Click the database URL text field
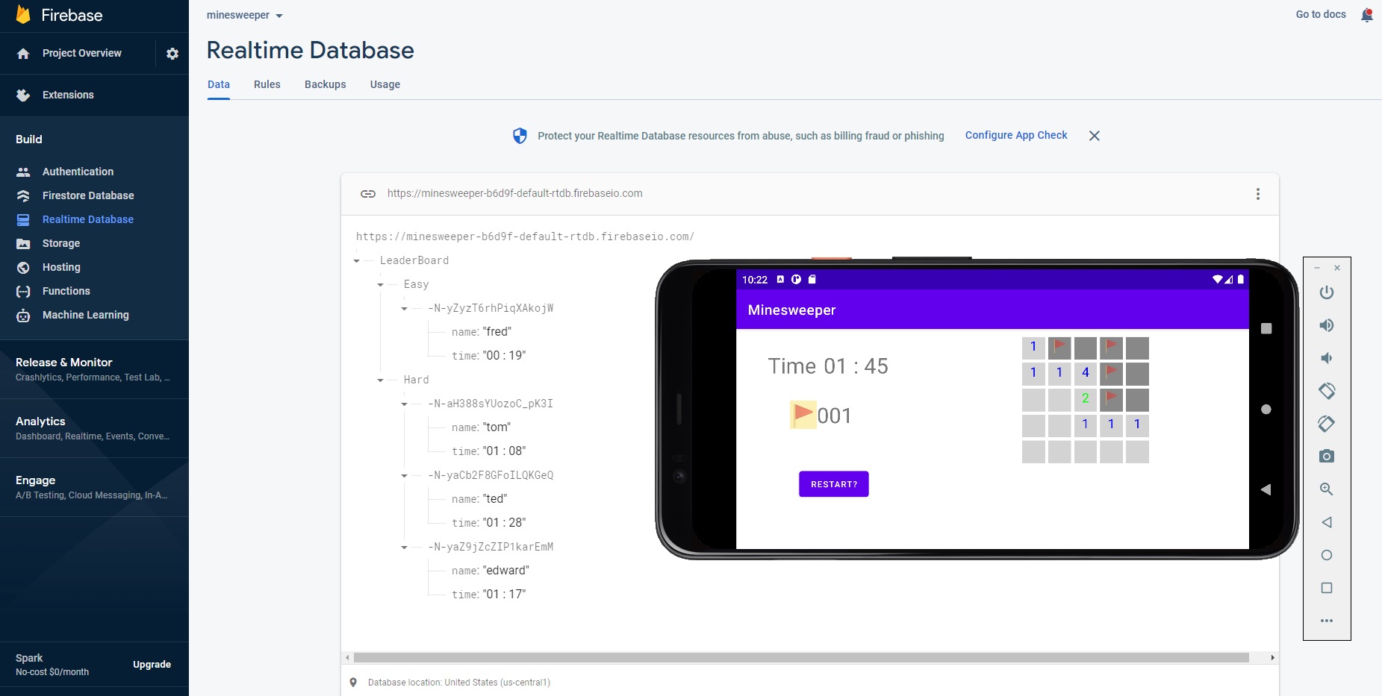Image resolution: width=1382 pixels, height=696 pixels. [514, 193]
